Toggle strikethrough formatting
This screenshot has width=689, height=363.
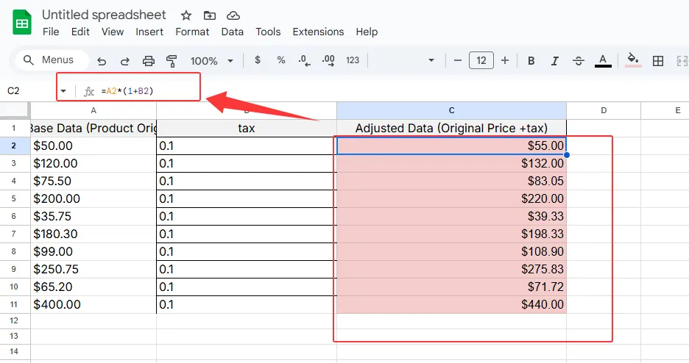coord(579,60)
